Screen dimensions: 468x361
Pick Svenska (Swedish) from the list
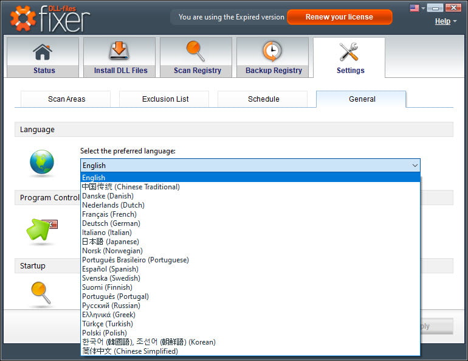click(x=250, y=278)
